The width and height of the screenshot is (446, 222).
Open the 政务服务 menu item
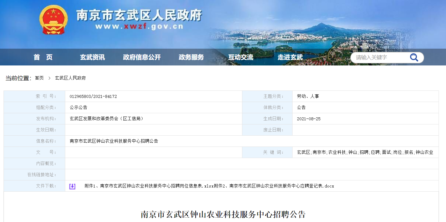point(191,57)
